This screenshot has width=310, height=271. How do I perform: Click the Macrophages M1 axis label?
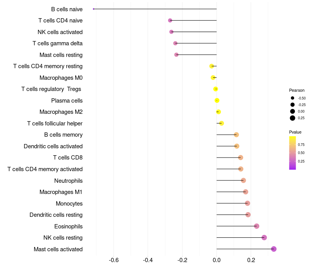pyautogui.click(x=61, y=192)
